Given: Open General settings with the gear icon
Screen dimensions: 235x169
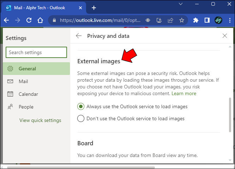Looking at the screenshot, I should (11, 69).
